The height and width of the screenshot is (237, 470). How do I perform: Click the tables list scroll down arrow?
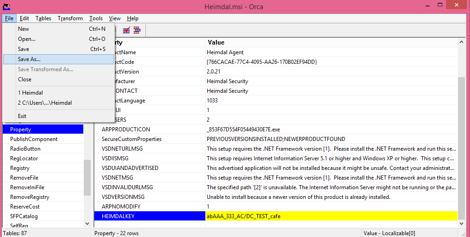coord(87,224)
